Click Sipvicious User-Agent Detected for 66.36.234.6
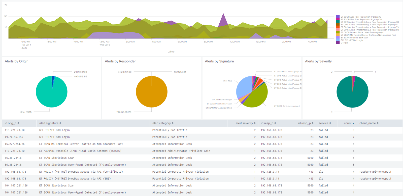The image size is (403, 196). [x=82, y=165]
